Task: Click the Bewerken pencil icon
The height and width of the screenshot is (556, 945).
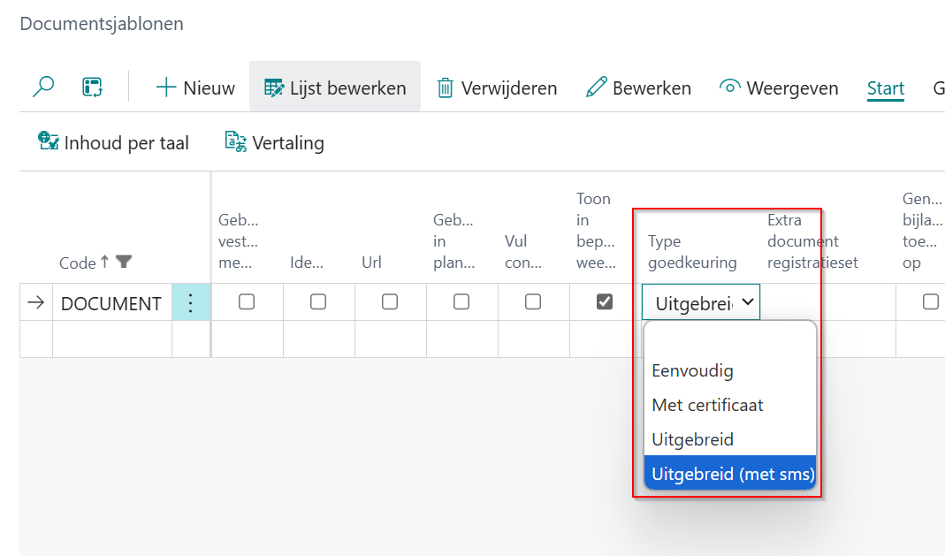Action: click(597, 88)
